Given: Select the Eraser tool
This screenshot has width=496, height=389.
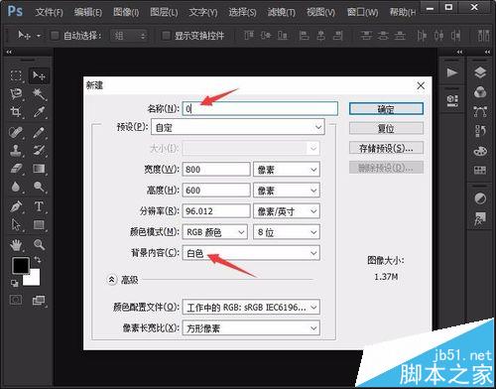Looking at the screenshot, I should click(x=16, y=169).
